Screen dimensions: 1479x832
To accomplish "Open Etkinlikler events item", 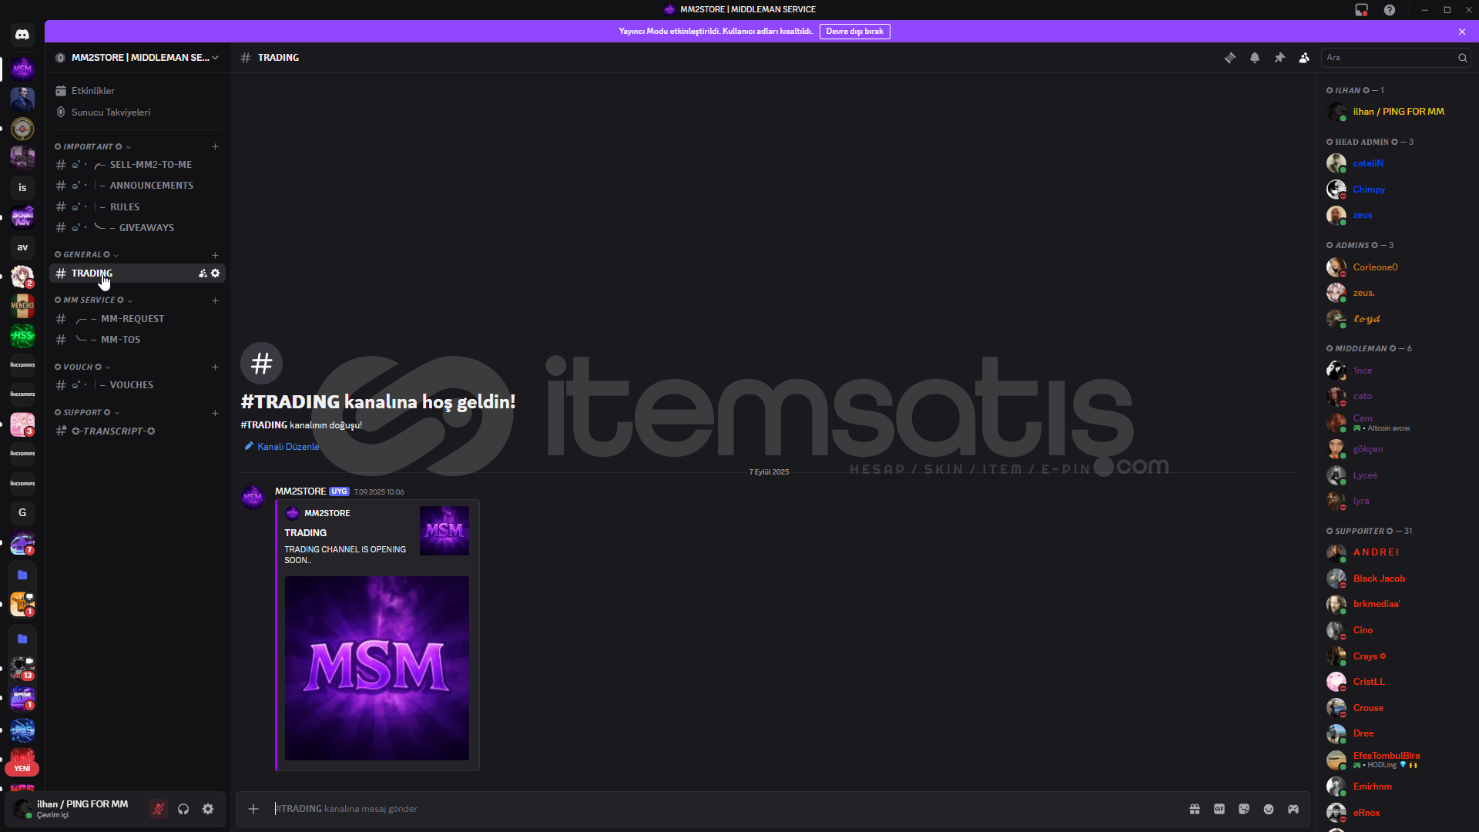I will tap(137, 91).
